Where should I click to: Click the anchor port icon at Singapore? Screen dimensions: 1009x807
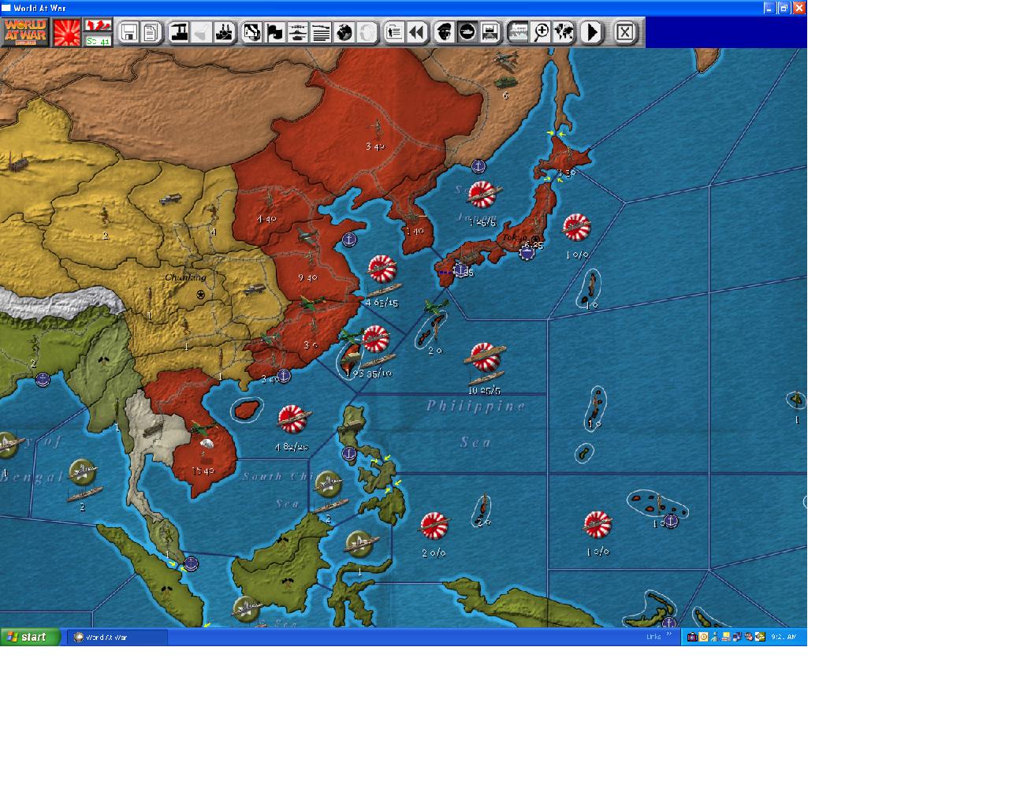[191, 563]
